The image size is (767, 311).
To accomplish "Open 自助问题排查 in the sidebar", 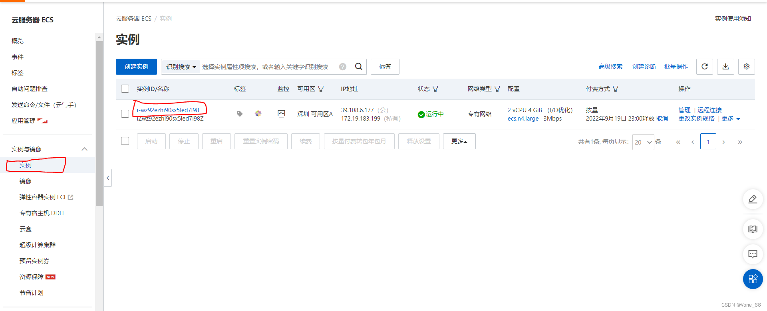I will 30,89.
